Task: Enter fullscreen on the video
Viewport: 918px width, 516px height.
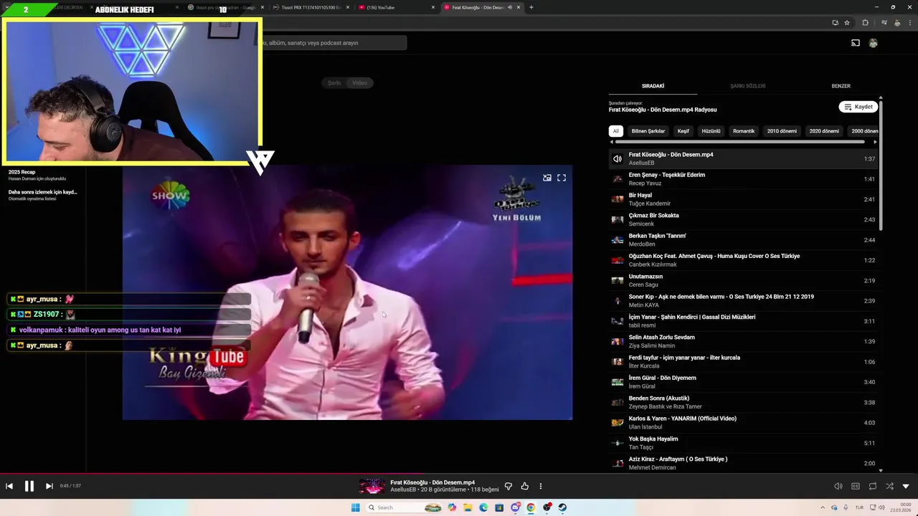Action: 562,178
